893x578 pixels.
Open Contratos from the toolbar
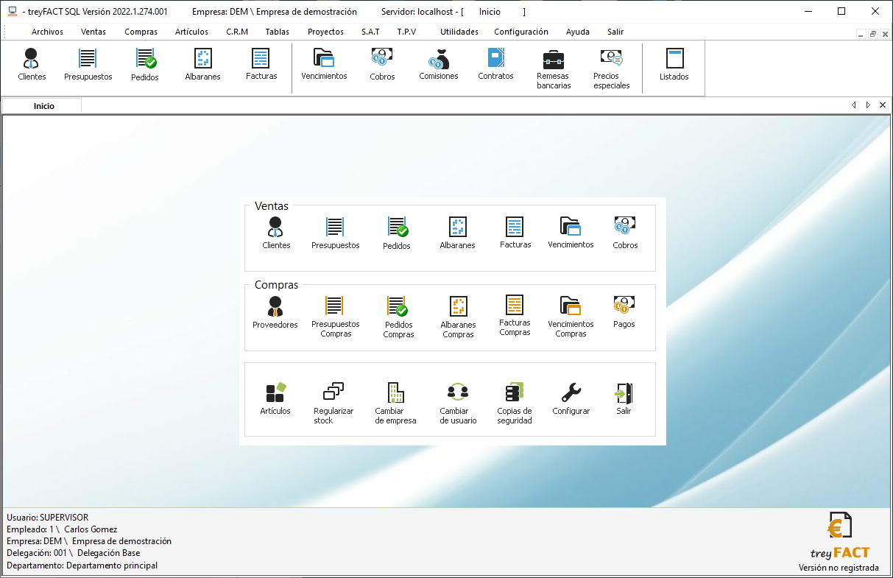point(495,65)
